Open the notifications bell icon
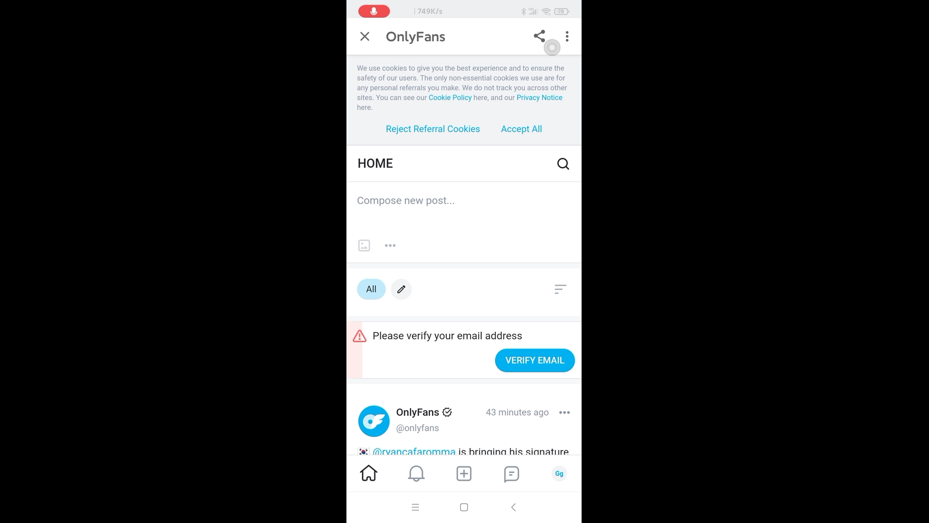Image resolution: width=929 pixels, height=523 pixels. coord(416,473)
